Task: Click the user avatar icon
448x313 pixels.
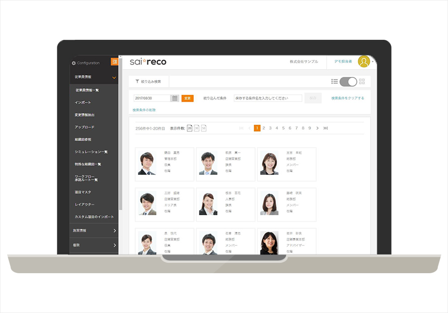Action: [x=364, y=62]
